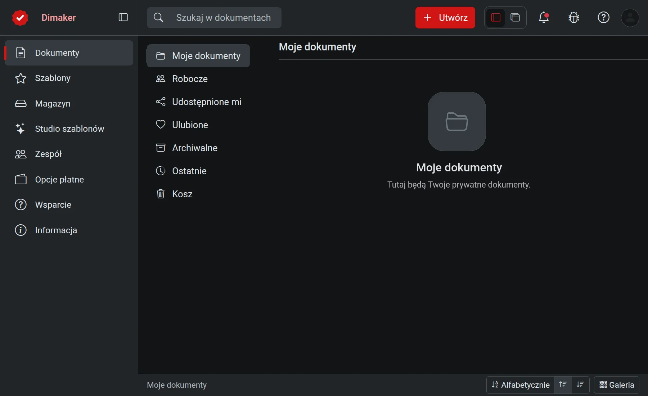Screen dimensions: 648x396
Task: Open Magazyn in the main sidebar
Action: [69, 104]
